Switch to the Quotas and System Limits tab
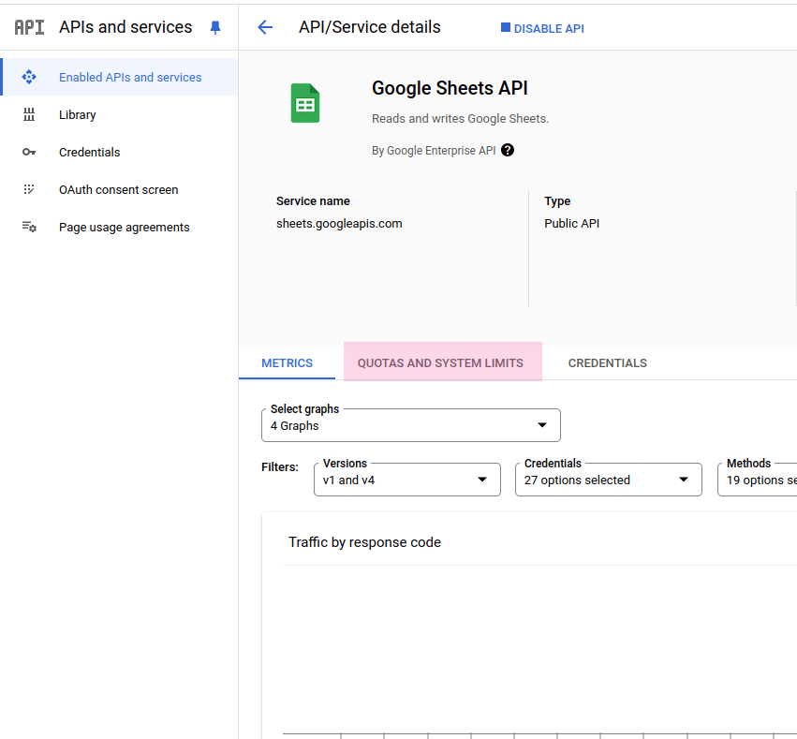 441,362
